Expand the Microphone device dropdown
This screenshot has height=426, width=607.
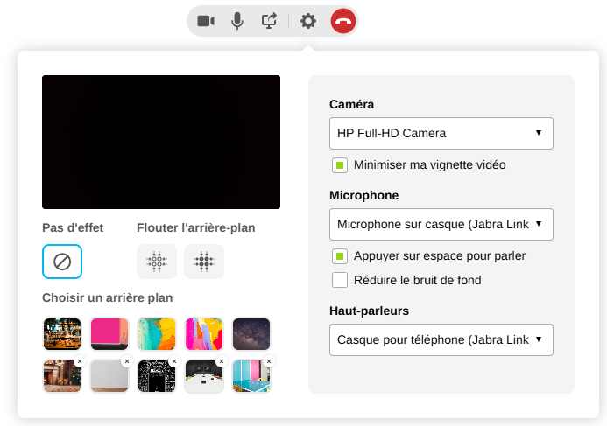(441, 224)
